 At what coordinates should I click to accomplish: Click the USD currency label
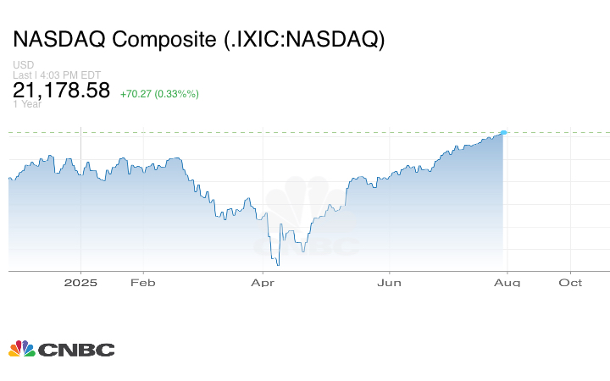[23, 65]
